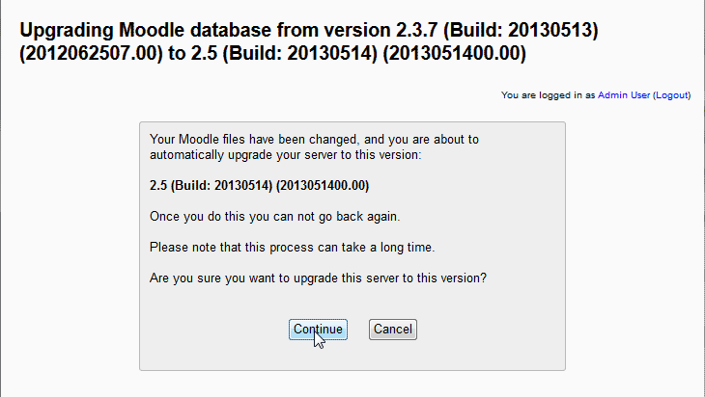The height and width of the screenshot is (397, 705).
Task: Click 'to 2.5 (Build: 20130514)' in the heading
Action: (x=276, y=56)
